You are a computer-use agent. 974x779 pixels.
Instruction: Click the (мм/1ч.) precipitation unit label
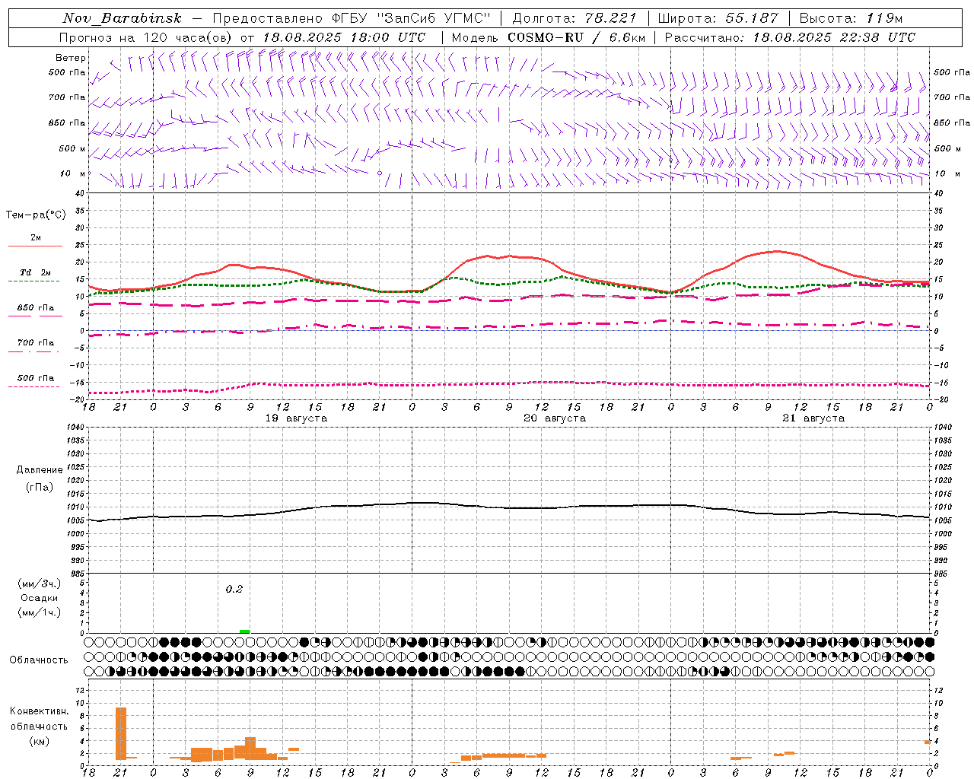click(x=40, y=612)
